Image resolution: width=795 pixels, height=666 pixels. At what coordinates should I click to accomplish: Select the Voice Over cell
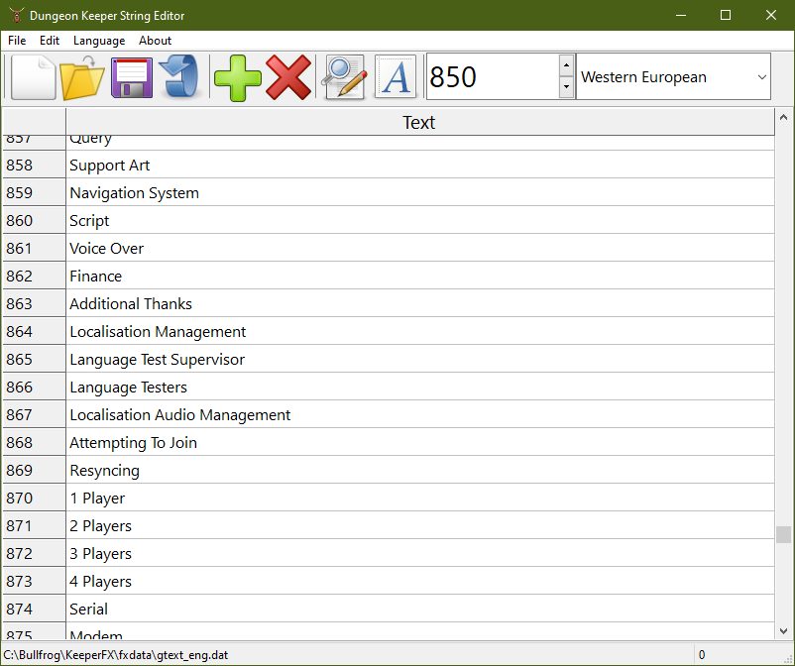[x=420, y=249]
